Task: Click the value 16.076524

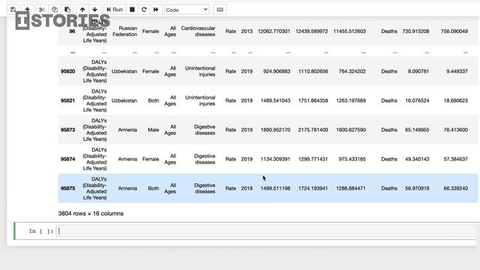Action: pos(417,100)
